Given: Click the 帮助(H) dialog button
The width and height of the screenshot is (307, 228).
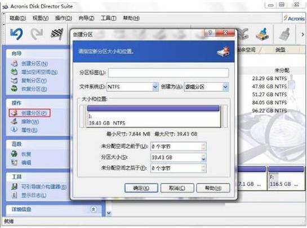Looking at the screenshot, I should click(213, 188).
